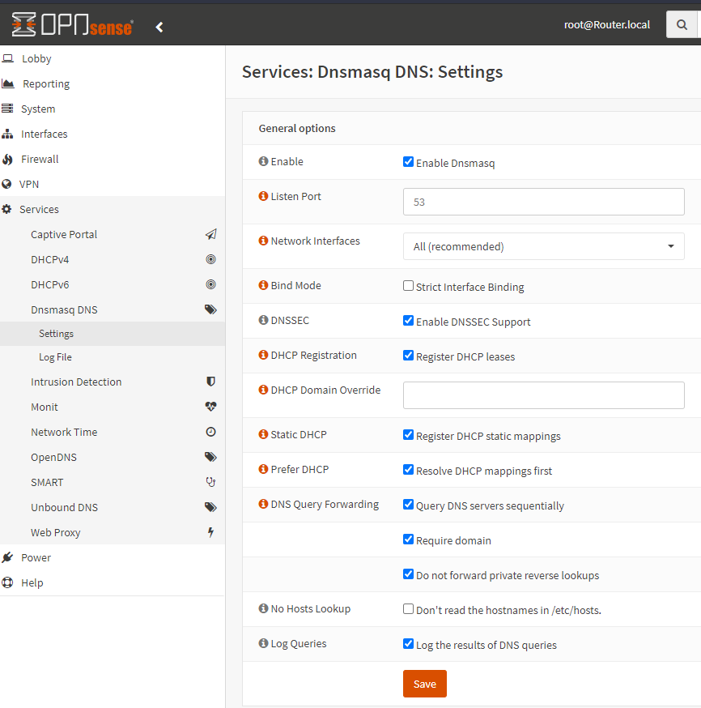Focus the DHCP Domain Override field
Image resolution: width=701 pixels, height=708 pixels.
pos(544,395)
